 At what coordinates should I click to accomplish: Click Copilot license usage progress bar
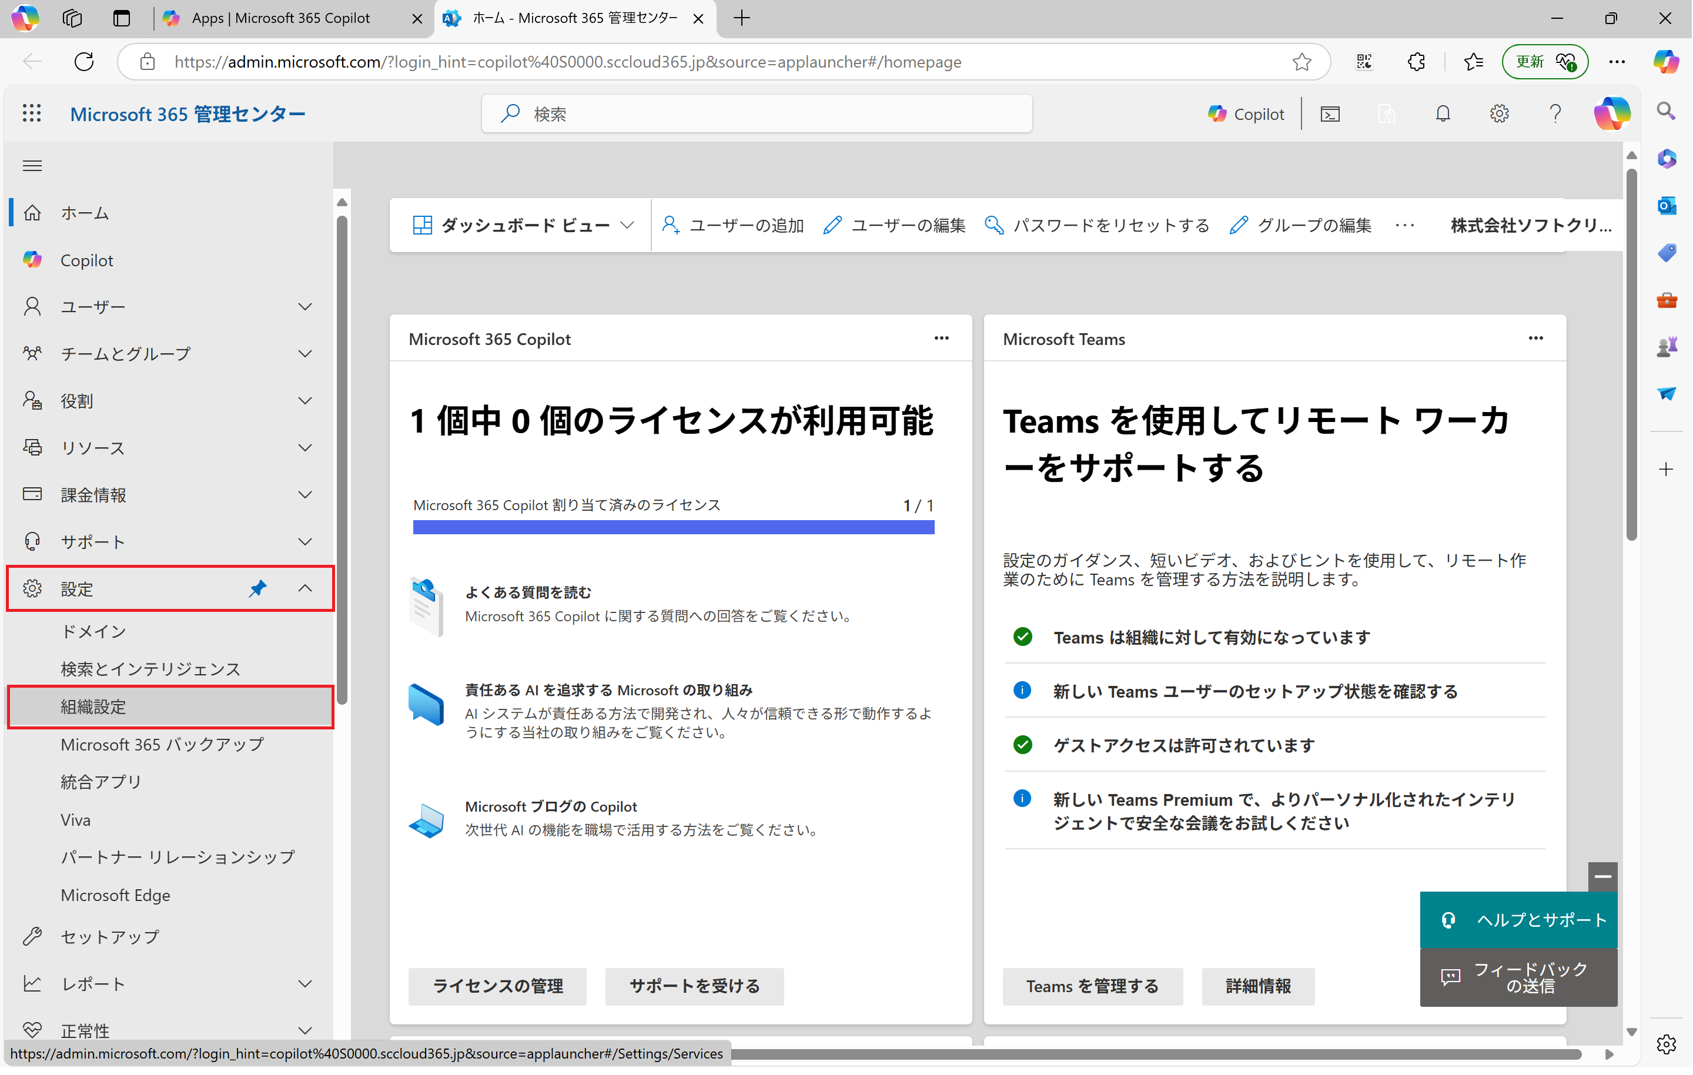point(674,527)
